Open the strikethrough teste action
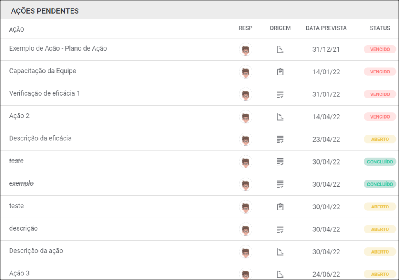Image resolution: width=399 pixels, height=280 pixels. coord(16,161)
